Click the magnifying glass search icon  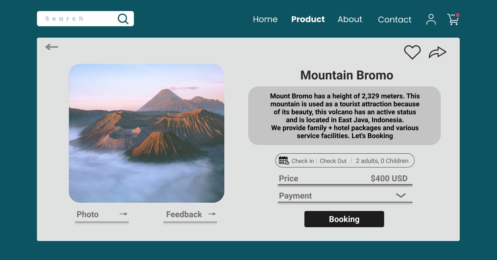[123, 19]
